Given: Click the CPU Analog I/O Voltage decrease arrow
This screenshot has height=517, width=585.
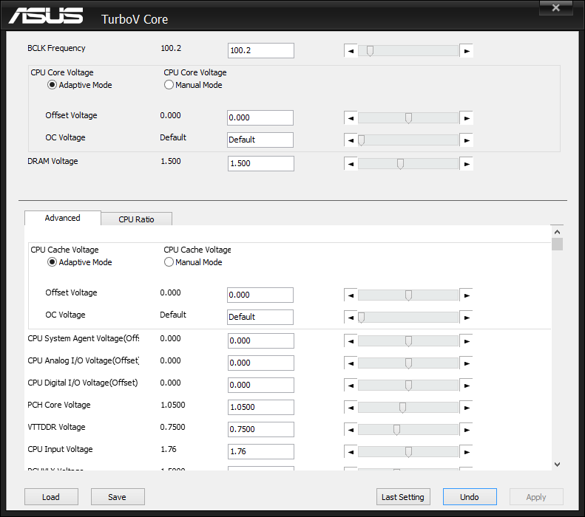Looking at the screenshot, I should pos(351,363).
